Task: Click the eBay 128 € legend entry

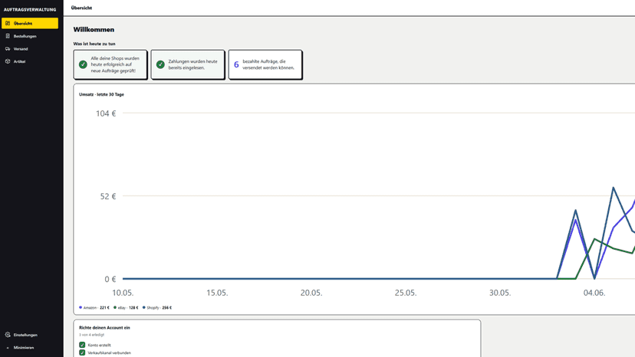Action: [126, 308]
